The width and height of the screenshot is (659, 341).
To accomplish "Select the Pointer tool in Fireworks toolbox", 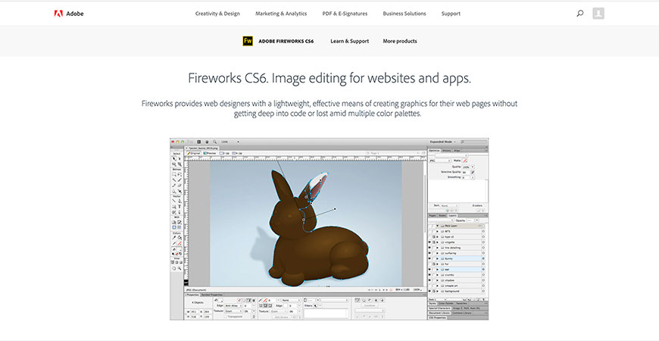I will [x=173, y=158].
